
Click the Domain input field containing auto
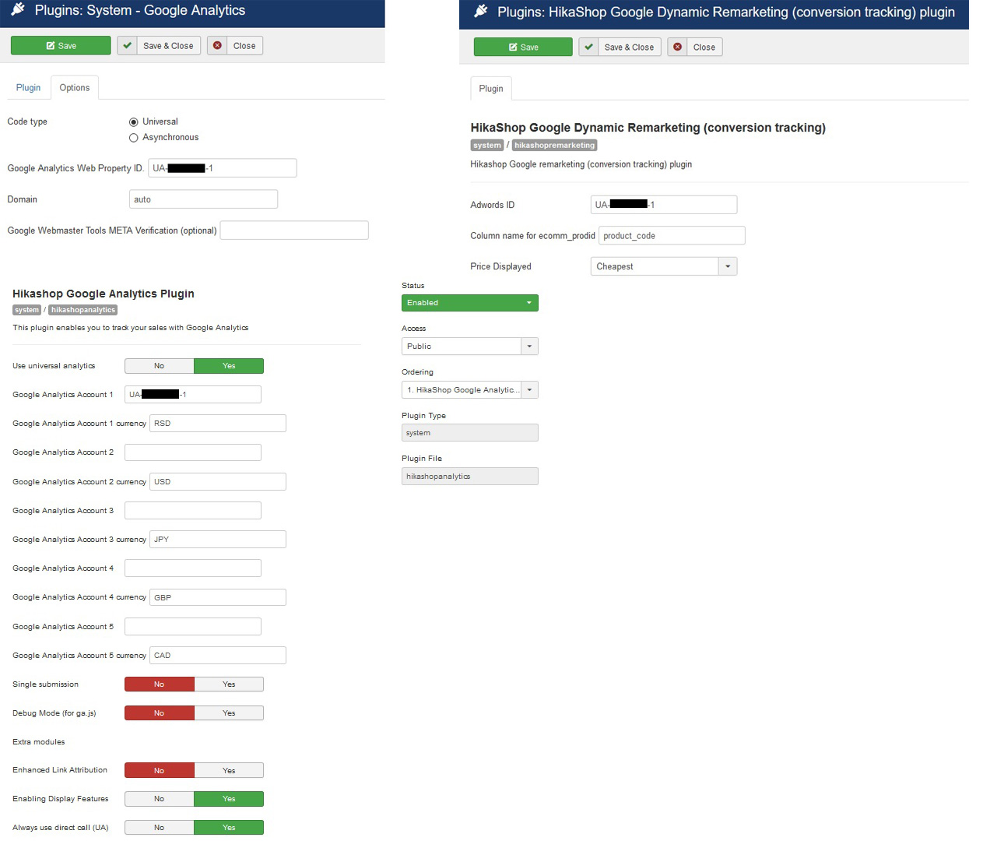pyautogui.click(x=203, y=199)
